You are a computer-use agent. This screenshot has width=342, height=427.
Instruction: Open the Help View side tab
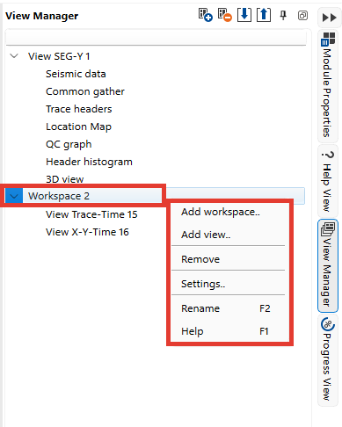click(x=328, y=181)
